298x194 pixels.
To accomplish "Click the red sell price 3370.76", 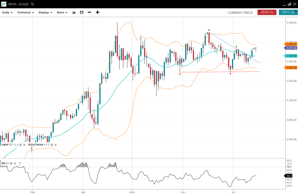I will pyautogui.click(x=267, y=12).
